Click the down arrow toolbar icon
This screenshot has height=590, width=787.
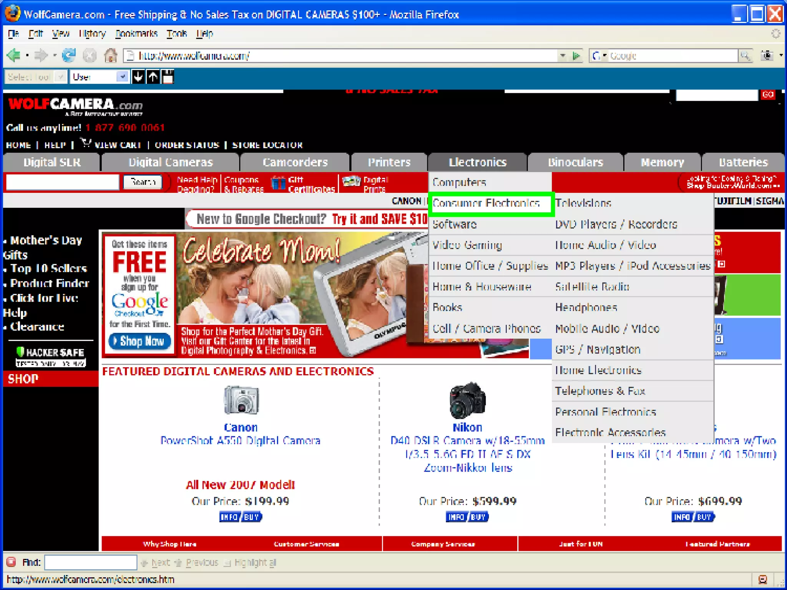(x=138, y=77)
